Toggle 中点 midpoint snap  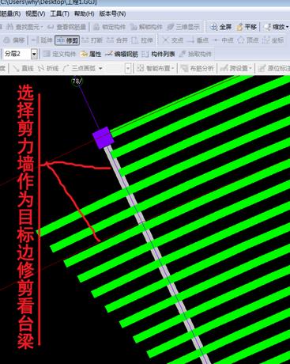(223, 40)
